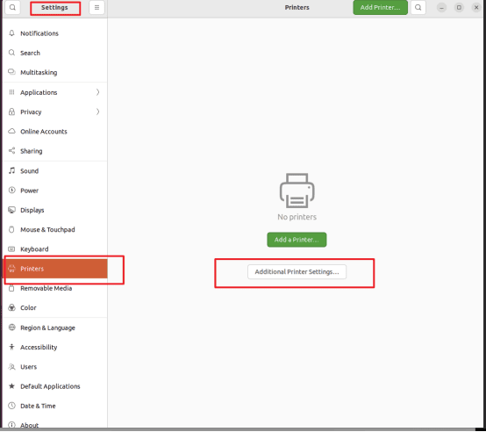Click the Notifications bell icon
This screenshot has height=432, width=486.
(11, 33)
